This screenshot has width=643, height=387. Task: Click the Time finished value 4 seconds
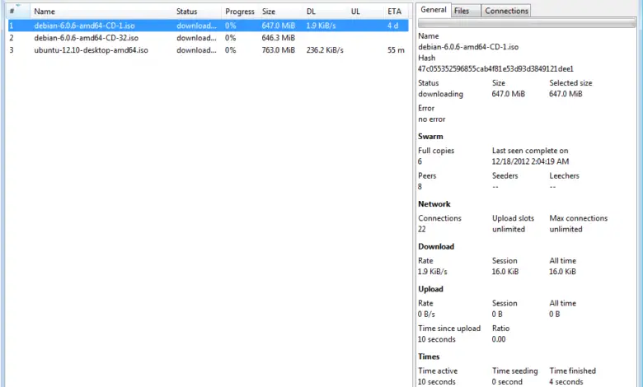pyautogui.click(x=566, y=382)
